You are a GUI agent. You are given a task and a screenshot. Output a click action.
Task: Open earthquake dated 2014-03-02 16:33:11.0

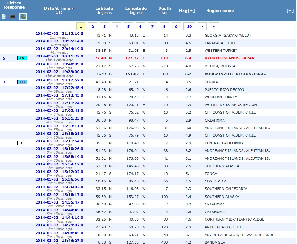(59, 126)
